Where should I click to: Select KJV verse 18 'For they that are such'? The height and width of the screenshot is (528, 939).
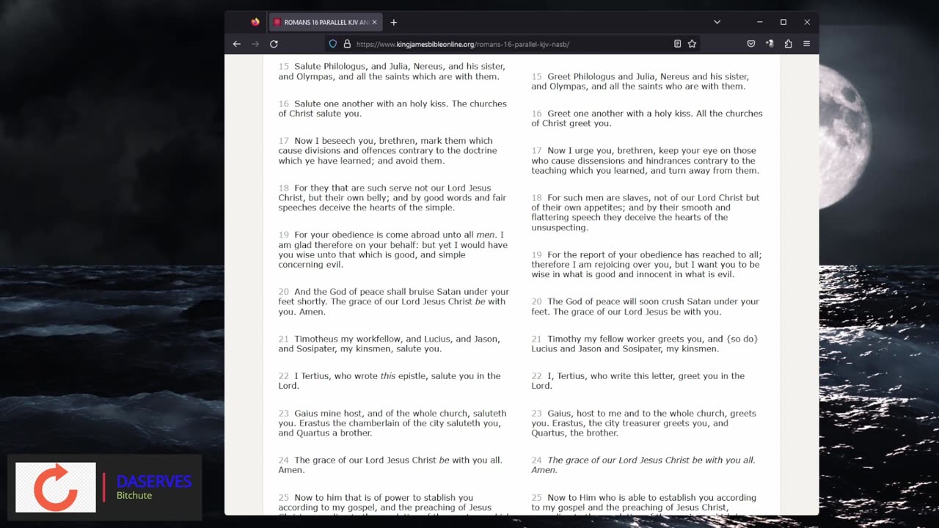click(392, 198)
